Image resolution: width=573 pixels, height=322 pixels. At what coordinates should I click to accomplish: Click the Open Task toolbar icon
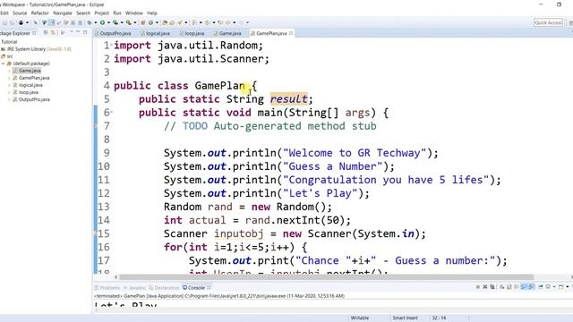(x=172, y=22)
